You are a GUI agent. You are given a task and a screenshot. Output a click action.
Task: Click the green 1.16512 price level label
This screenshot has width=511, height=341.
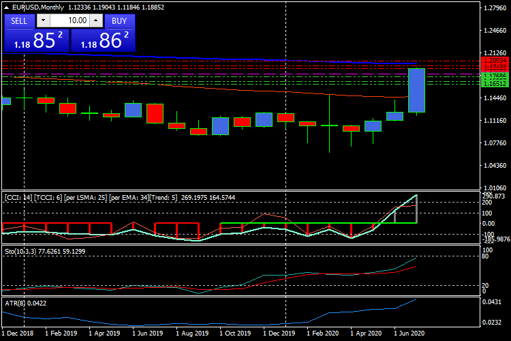point(495,84)
